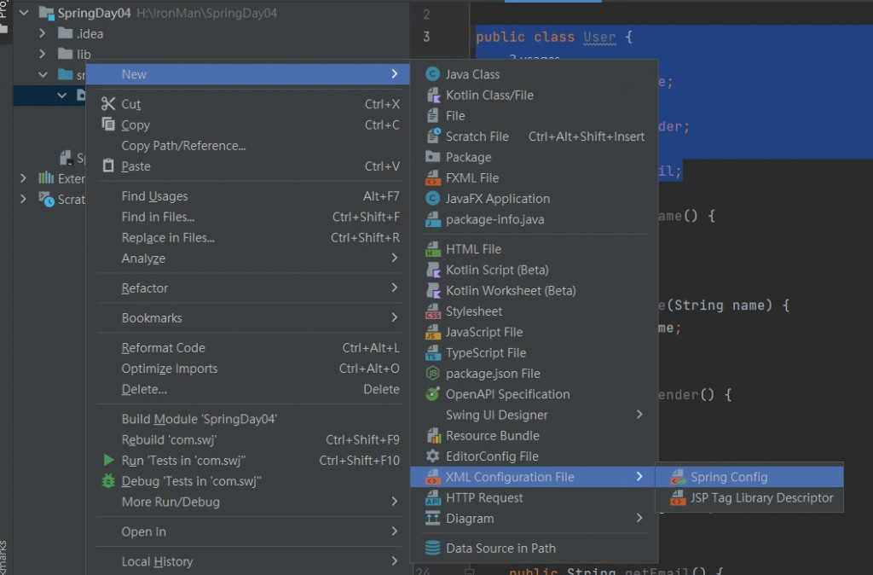Select Optimize Imports
The height and width of the screenshot is (575, 873).
pos(248,369)
